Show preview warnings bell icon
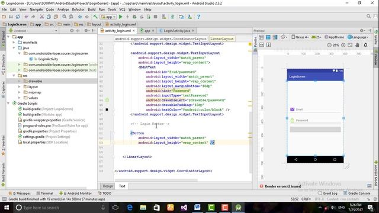The width and height of the screenshot is (379, 213). tap(365, 45)
